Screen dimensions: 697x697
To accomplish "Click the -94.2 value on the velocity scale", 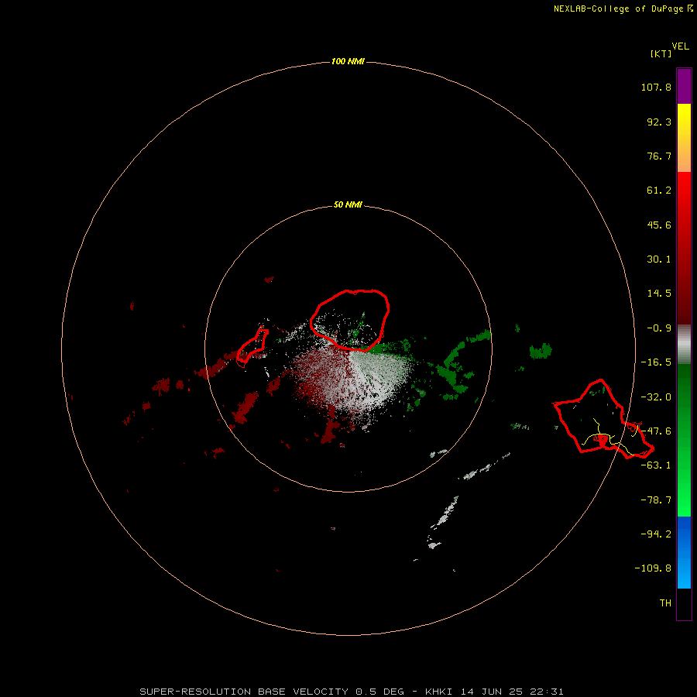I will coord(656,534).
